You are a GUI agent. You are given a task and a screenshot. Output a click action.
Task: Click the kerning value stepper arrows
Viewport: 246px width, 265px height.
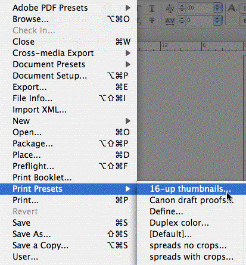[182, 8]
